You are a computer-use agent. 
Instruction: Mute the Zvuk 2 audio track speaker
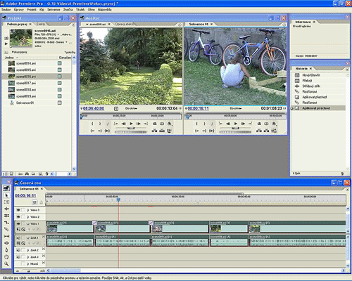pyautogui.click(x=18, y=250)
